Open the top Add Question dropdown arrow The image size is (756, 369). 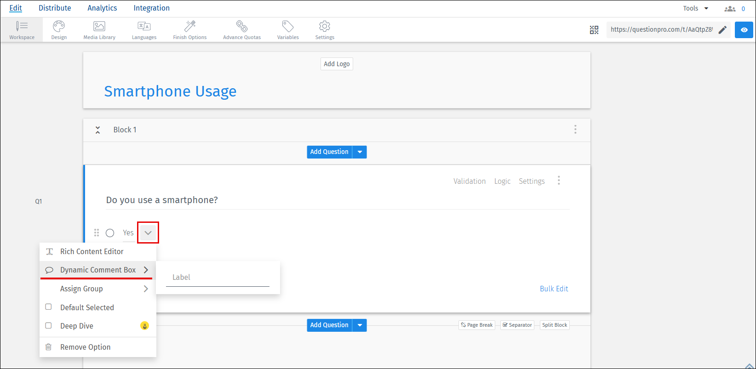[360, 152]
